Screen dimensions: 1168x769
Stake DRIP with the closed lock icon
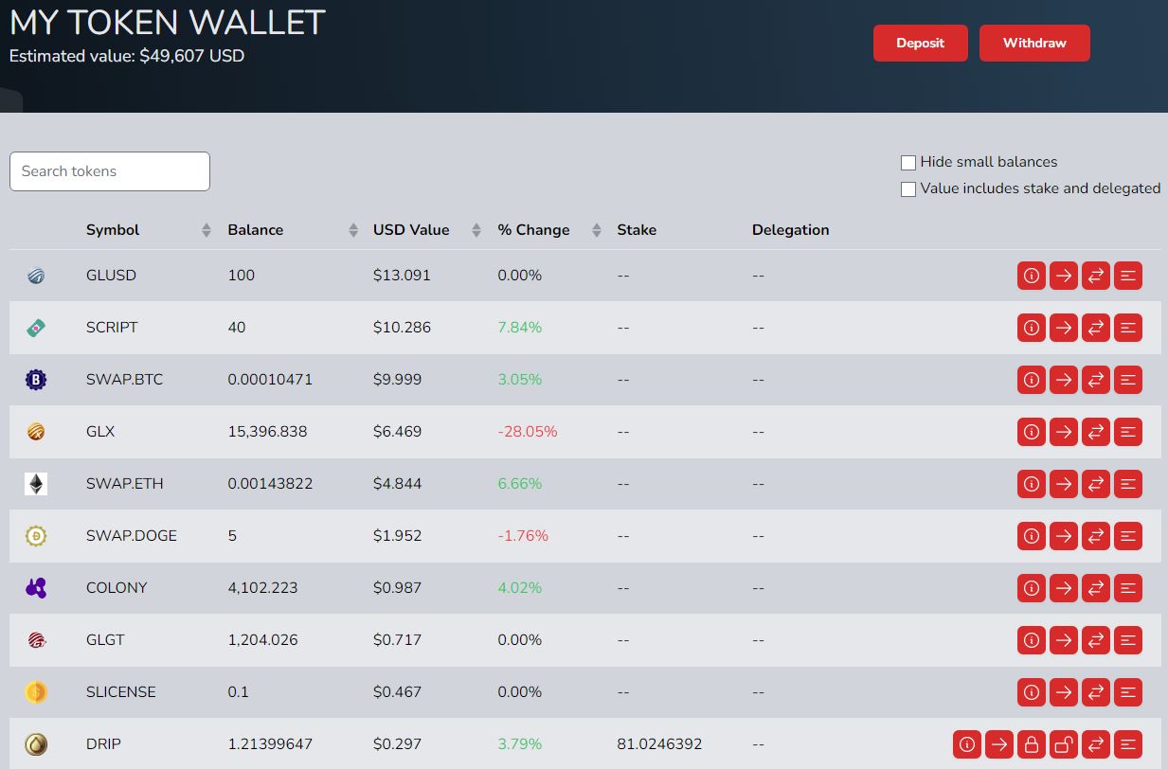point(1032,744)
